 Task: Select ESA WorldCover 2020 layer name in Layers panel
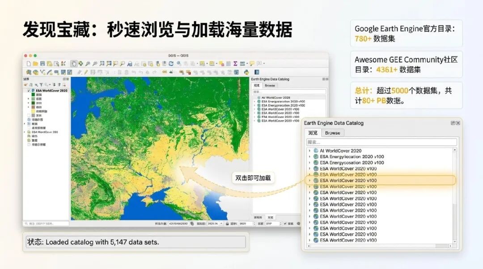51,91
